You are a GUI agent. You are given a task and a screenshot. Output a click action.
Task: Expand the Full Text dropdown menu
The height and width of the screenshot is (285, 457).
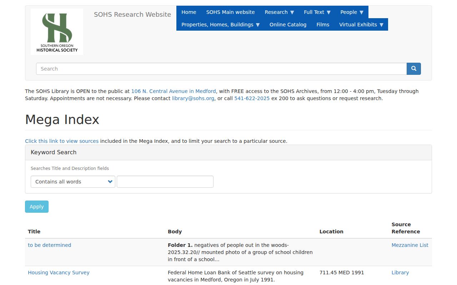317,12
